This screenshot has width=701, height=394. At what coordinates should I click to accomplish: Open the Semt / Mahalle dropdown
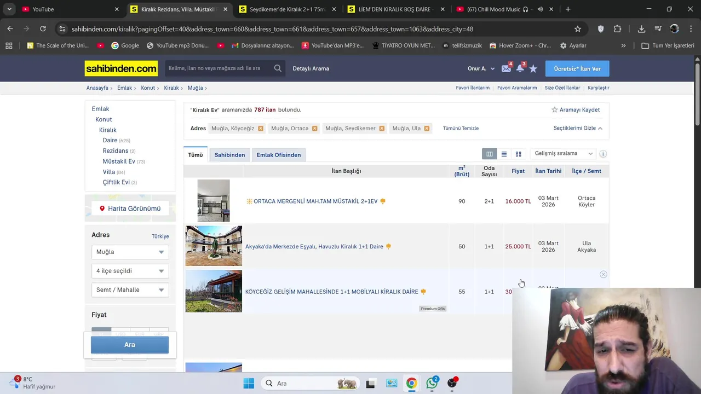coord(130,290)
